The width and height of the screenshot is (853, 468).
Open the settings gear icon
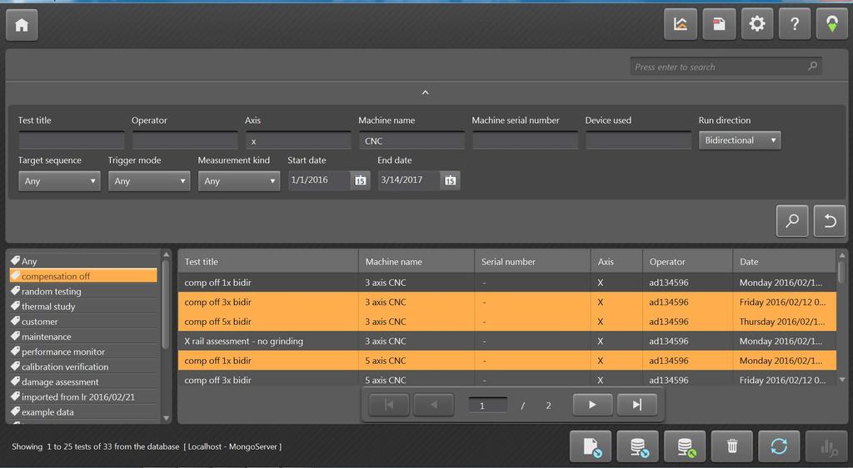coord(757,24)
